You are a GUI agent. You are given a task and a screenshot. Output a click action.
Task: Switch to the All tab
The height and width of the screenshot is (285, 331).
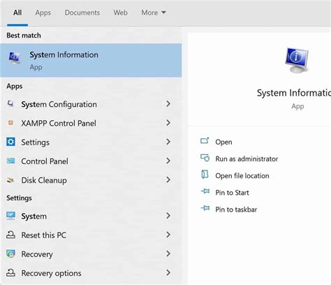(17, 13)
